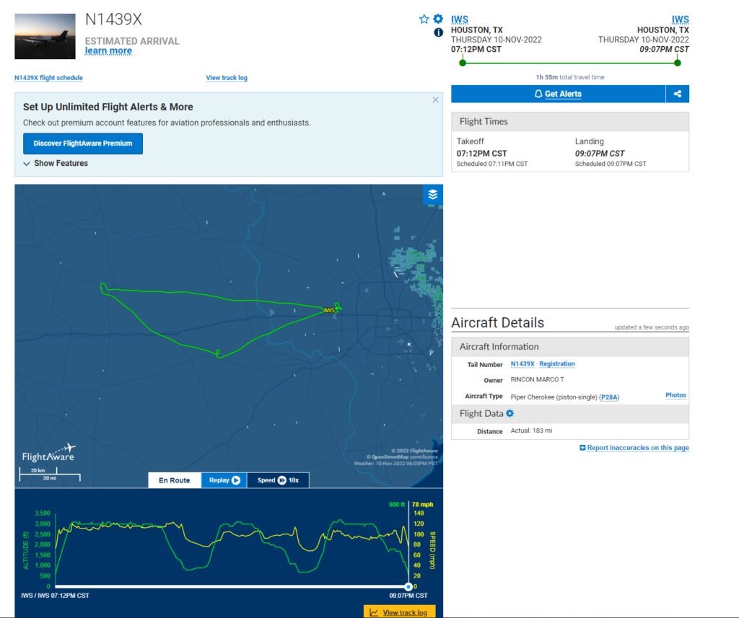Open View track log link above the banner
The height and width of the screenshot is (618, 739).
click(227, 78)
